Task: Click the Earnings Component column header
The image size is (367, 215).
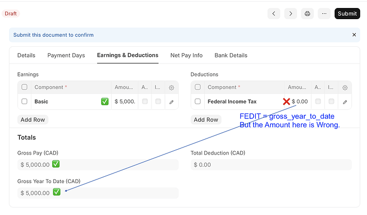Action: 71,87
